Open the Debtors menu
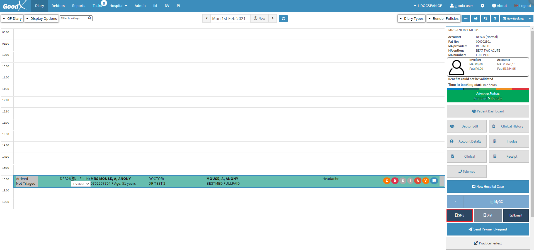This screenshot has width=534, height=250. click(58, 6)
